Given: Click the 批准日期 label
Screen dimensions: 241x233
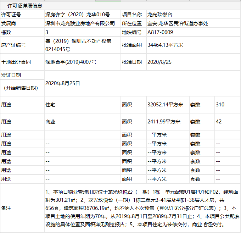Looking at the screenshot, I should coord(132,62).
